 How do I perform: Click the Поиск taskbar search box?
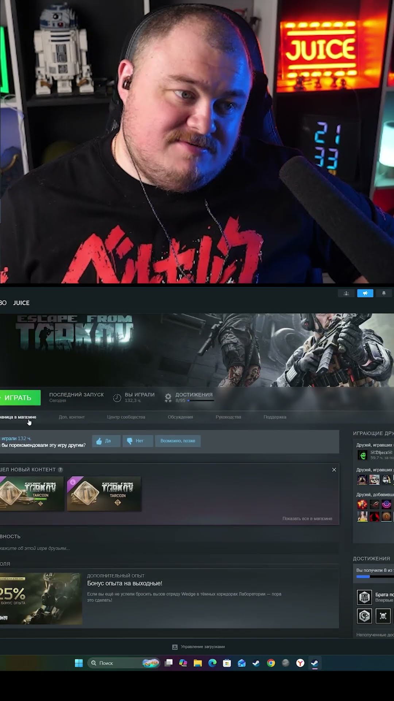124,663
